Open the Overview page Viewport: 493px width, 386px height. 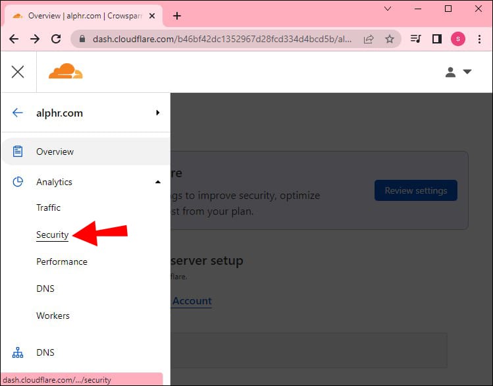click(55, 152)
